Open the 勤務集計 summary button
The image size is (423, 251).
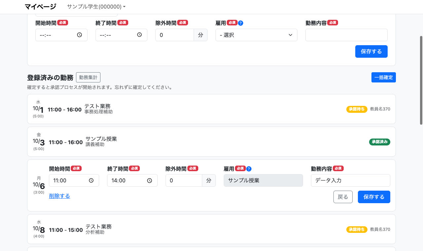[x=88, y=78]
